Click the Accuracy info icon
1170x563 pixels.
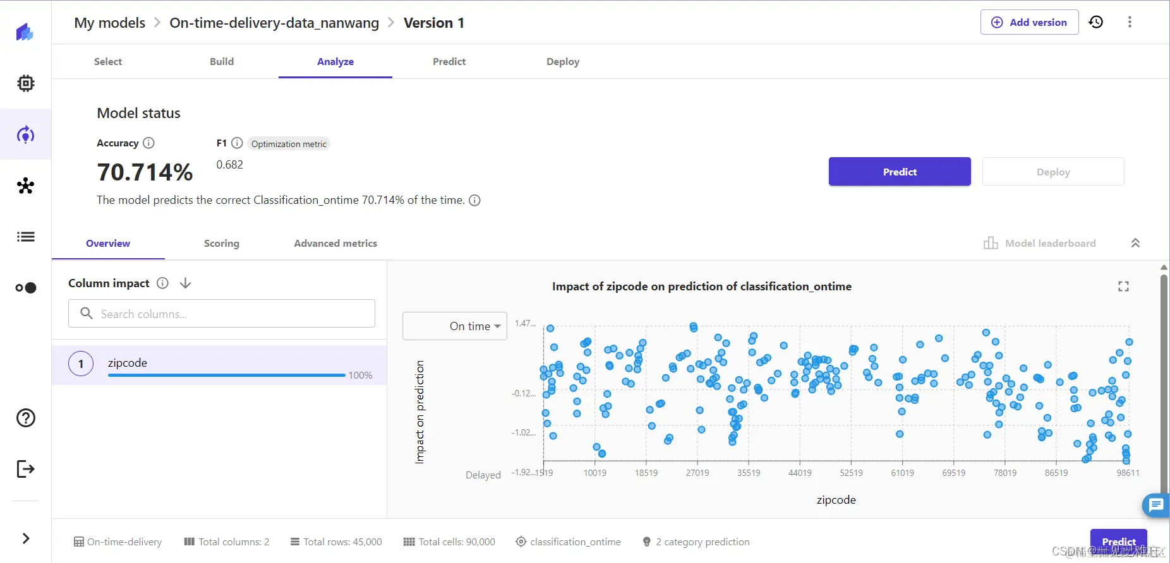[149, 143]
